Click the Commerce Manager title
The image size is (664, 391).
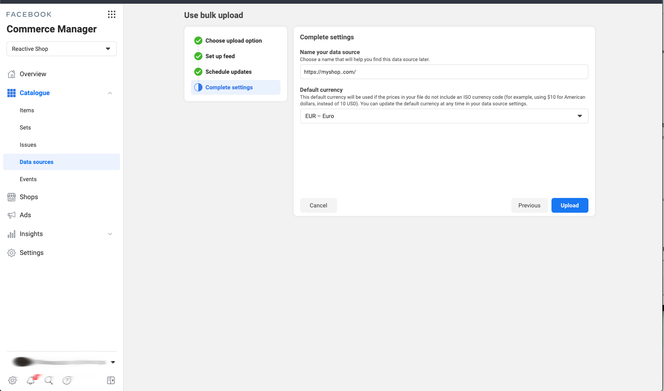click(x=52, y=29)
